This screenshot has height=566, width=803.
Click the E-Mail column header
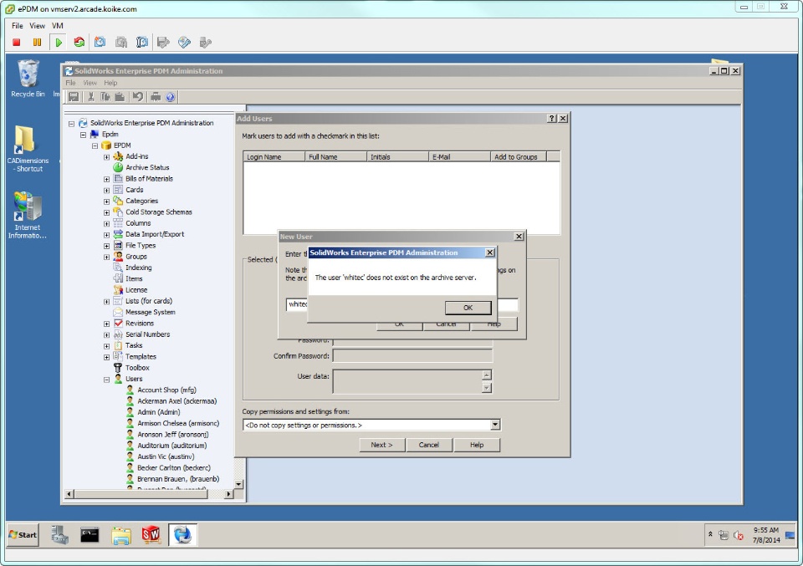click(459, 156)
